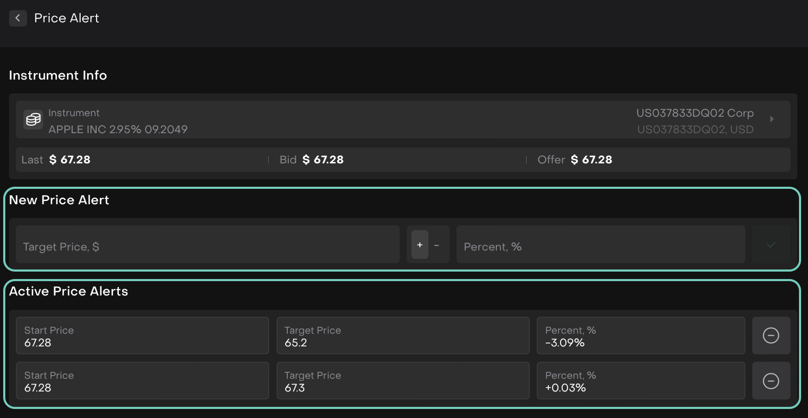This screenshot has width=808, height=418.
Task: Select the Bid price $ 67.28
Action: pyautogui.click(x=323, y=160)
